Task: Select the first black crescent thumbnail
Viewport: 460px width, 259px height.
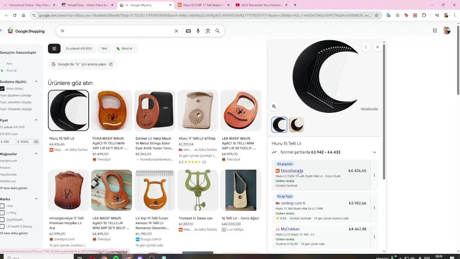Action: (279, 125)
